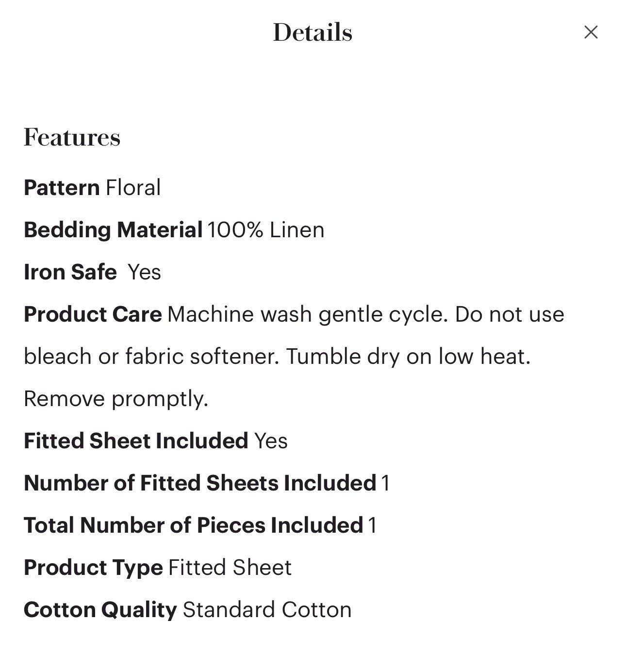Click the Details heading
The height and width of the screenshot is (670, 626).
(x=313, y=33)
